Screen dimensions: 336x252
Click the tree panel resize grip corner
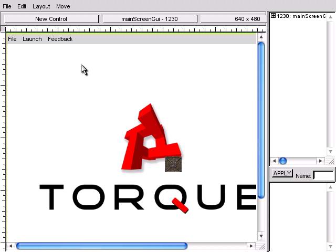(331, 161)
